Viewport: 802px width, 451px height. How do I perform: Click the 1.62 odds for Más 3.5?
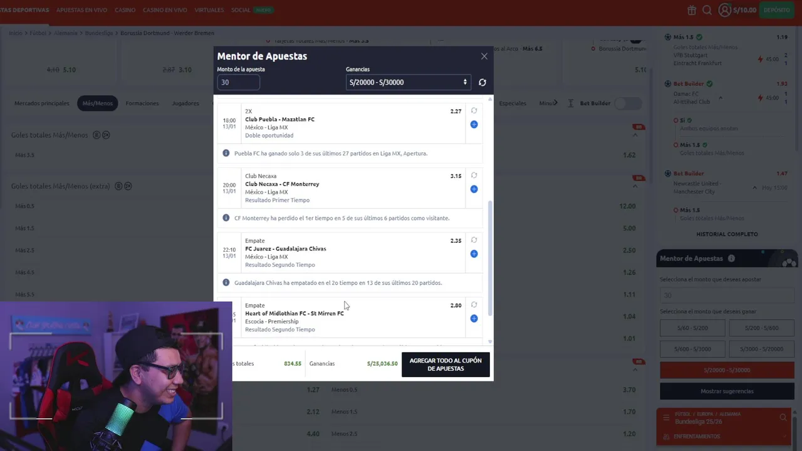click(629, 155)
